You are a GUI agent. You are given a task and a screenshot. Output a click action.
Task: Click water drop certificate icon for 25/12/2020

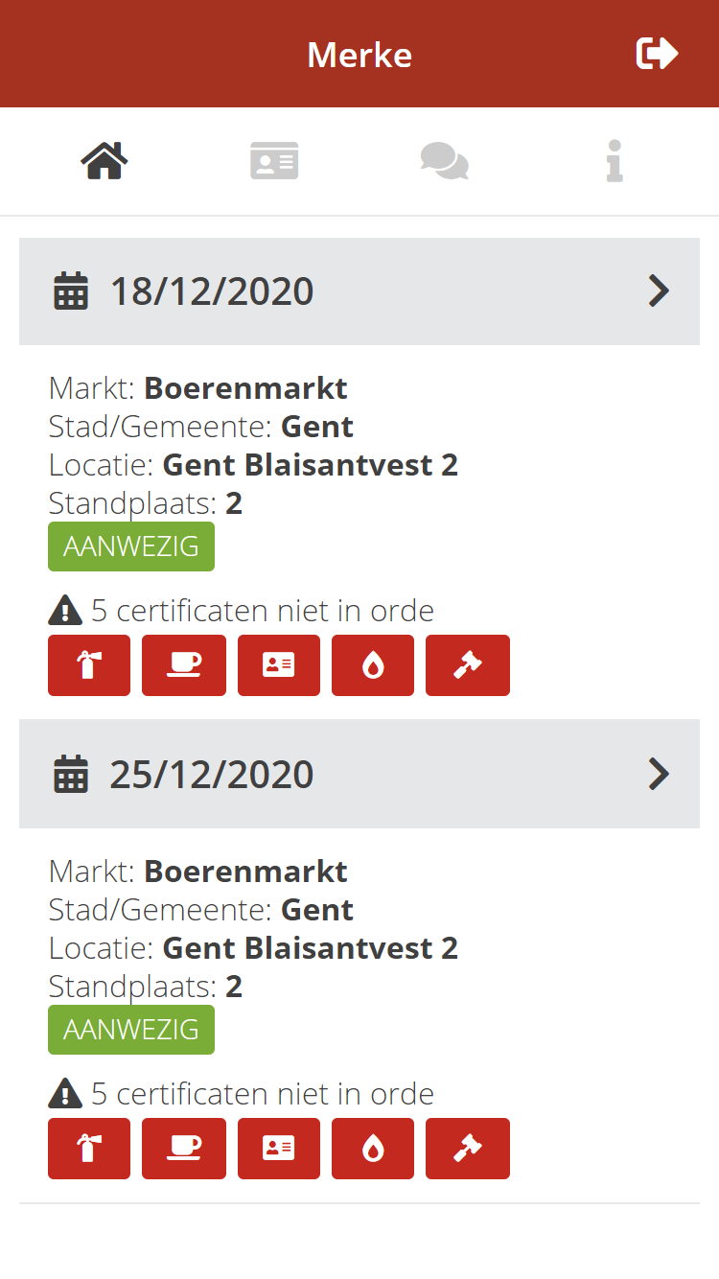coord(373,1149)
